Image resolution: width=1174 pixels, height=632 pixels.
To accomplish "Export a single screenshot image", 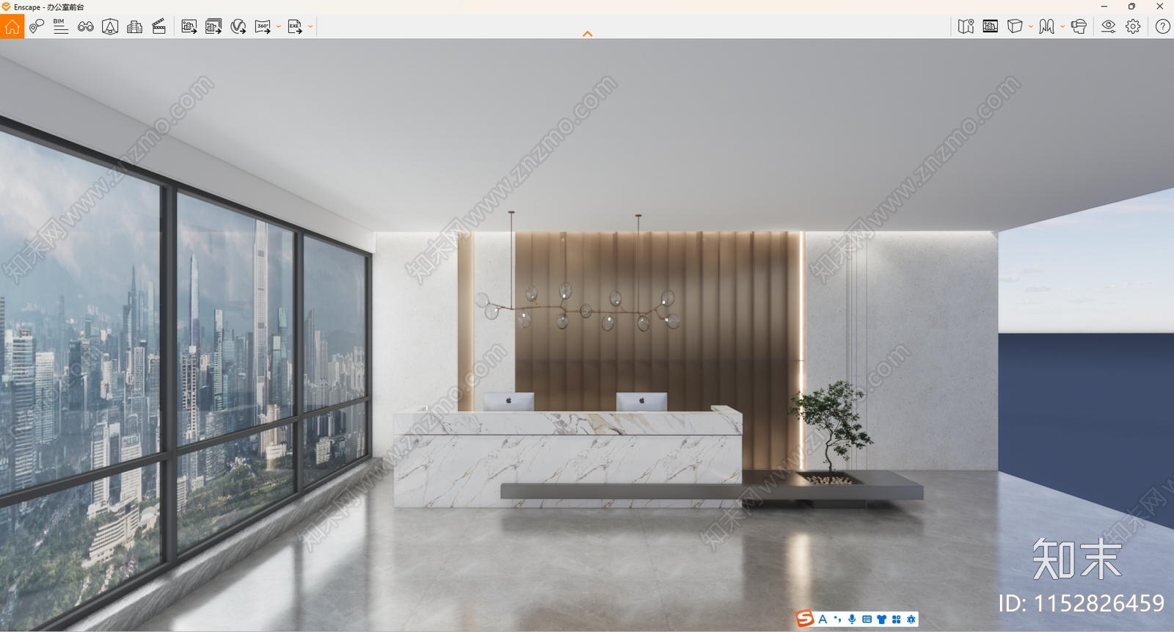I will pos(189,26).
